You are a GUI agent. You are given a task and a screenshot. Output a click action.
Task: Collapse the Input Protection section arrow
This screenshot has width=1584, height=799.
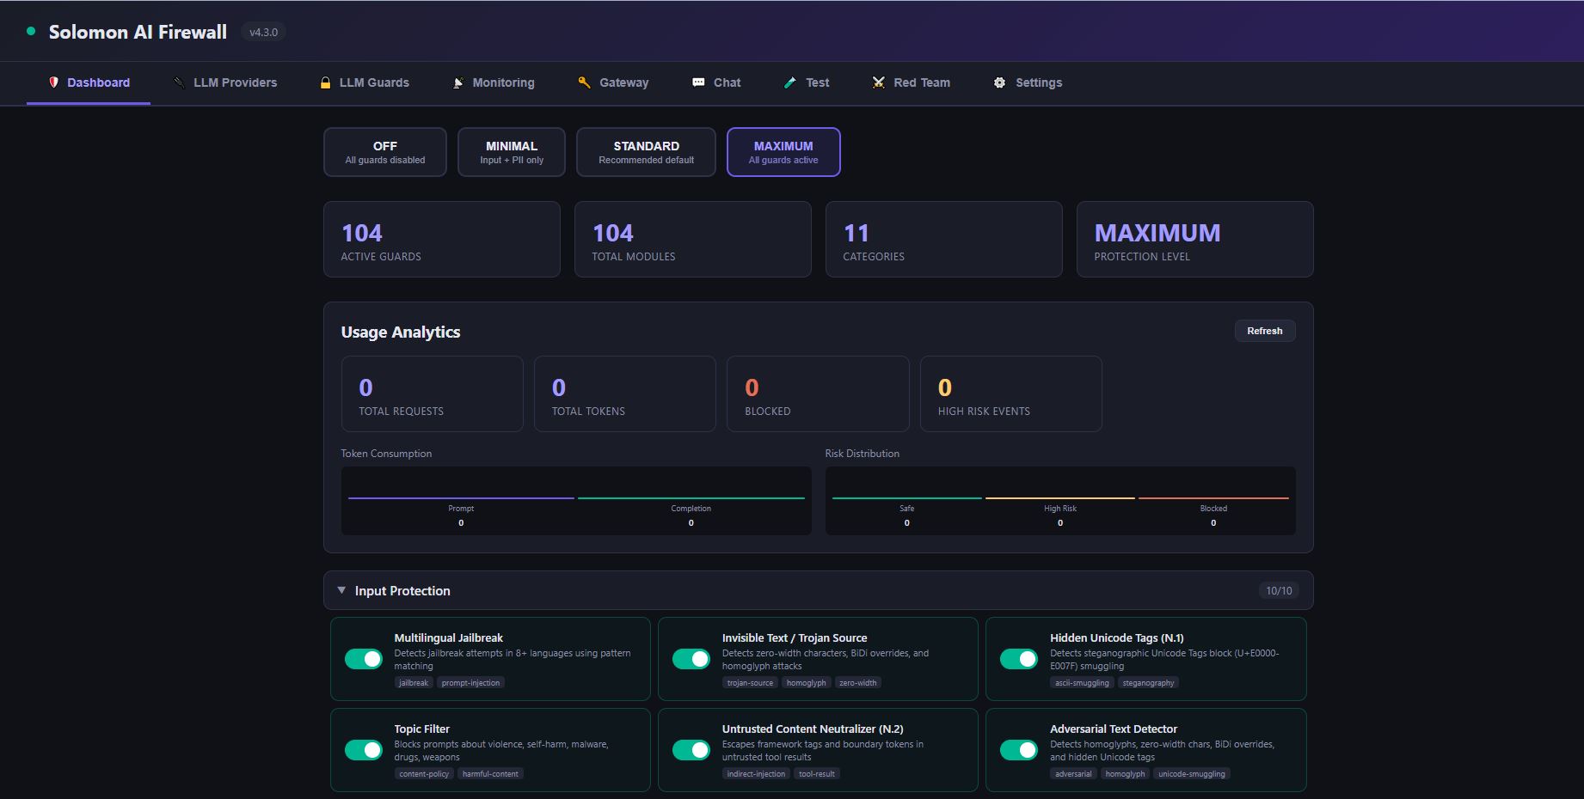341,590
